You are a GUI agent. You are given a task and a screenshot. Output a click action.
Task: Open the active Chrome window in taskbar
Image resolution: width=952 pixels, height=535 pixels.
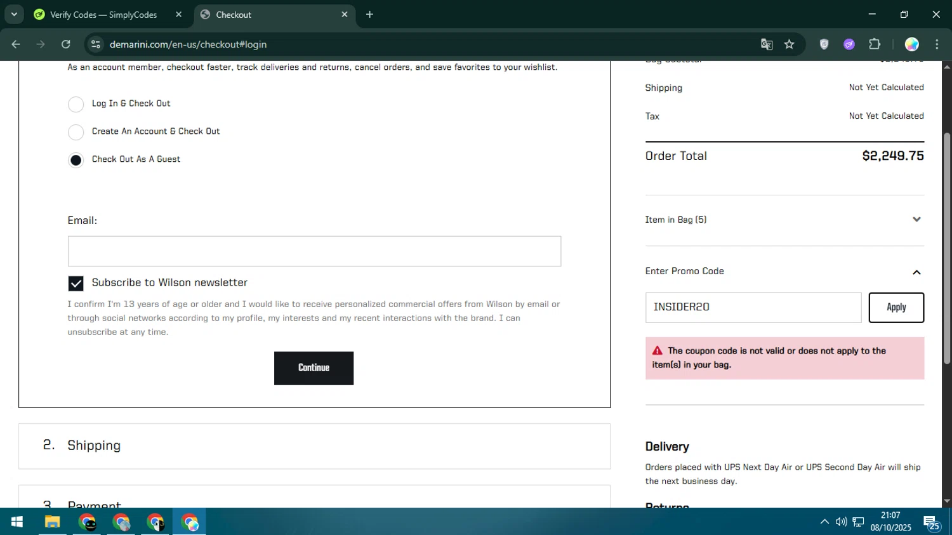pos(190,522)
